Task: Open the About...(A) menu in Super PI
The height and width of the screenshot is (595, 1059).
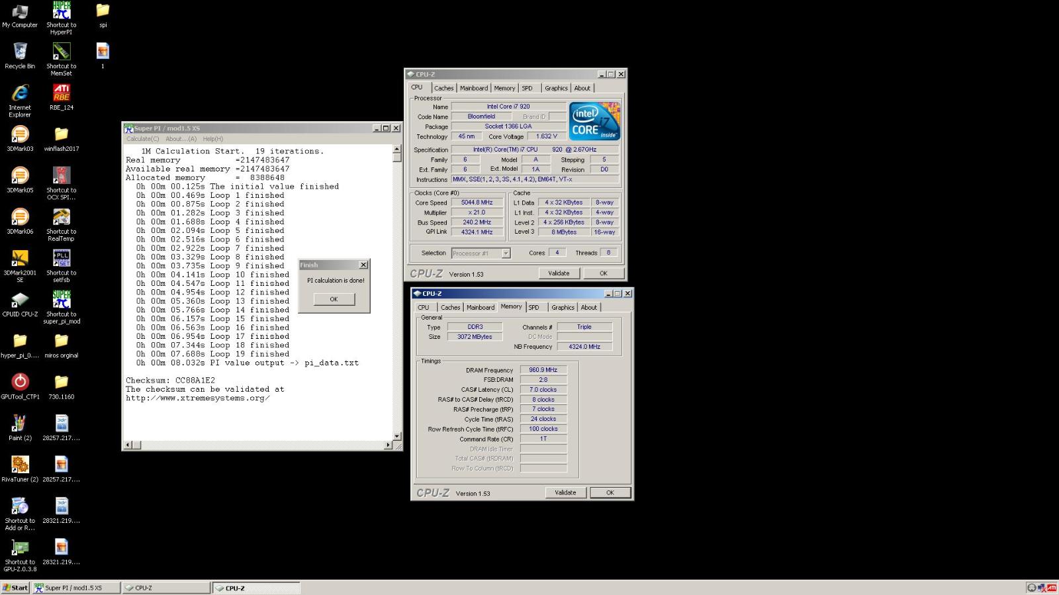Action: point(181,139)
